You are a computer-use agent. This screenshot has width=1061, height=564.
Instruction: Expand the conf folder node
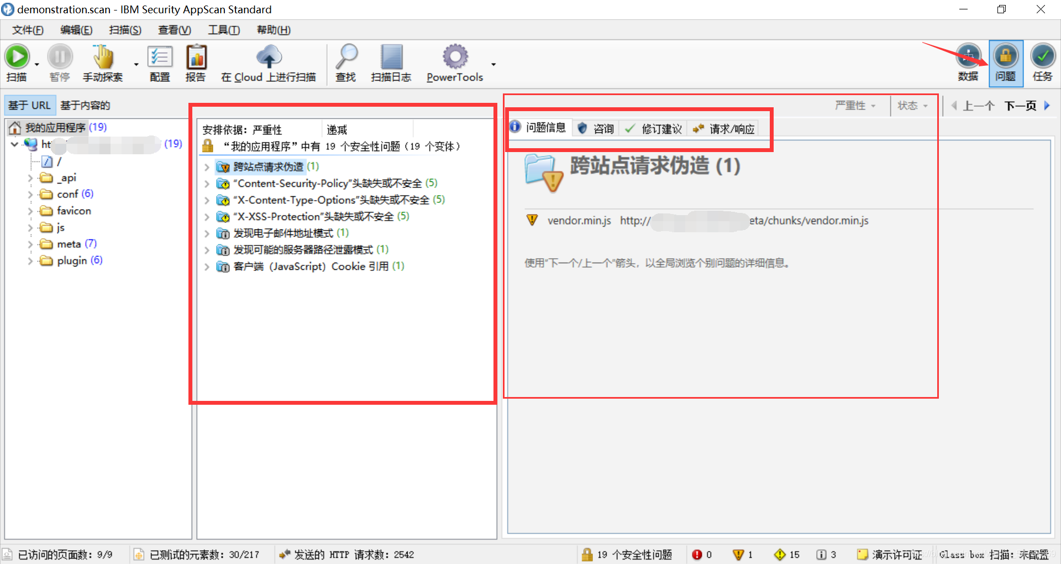(30, 195)
